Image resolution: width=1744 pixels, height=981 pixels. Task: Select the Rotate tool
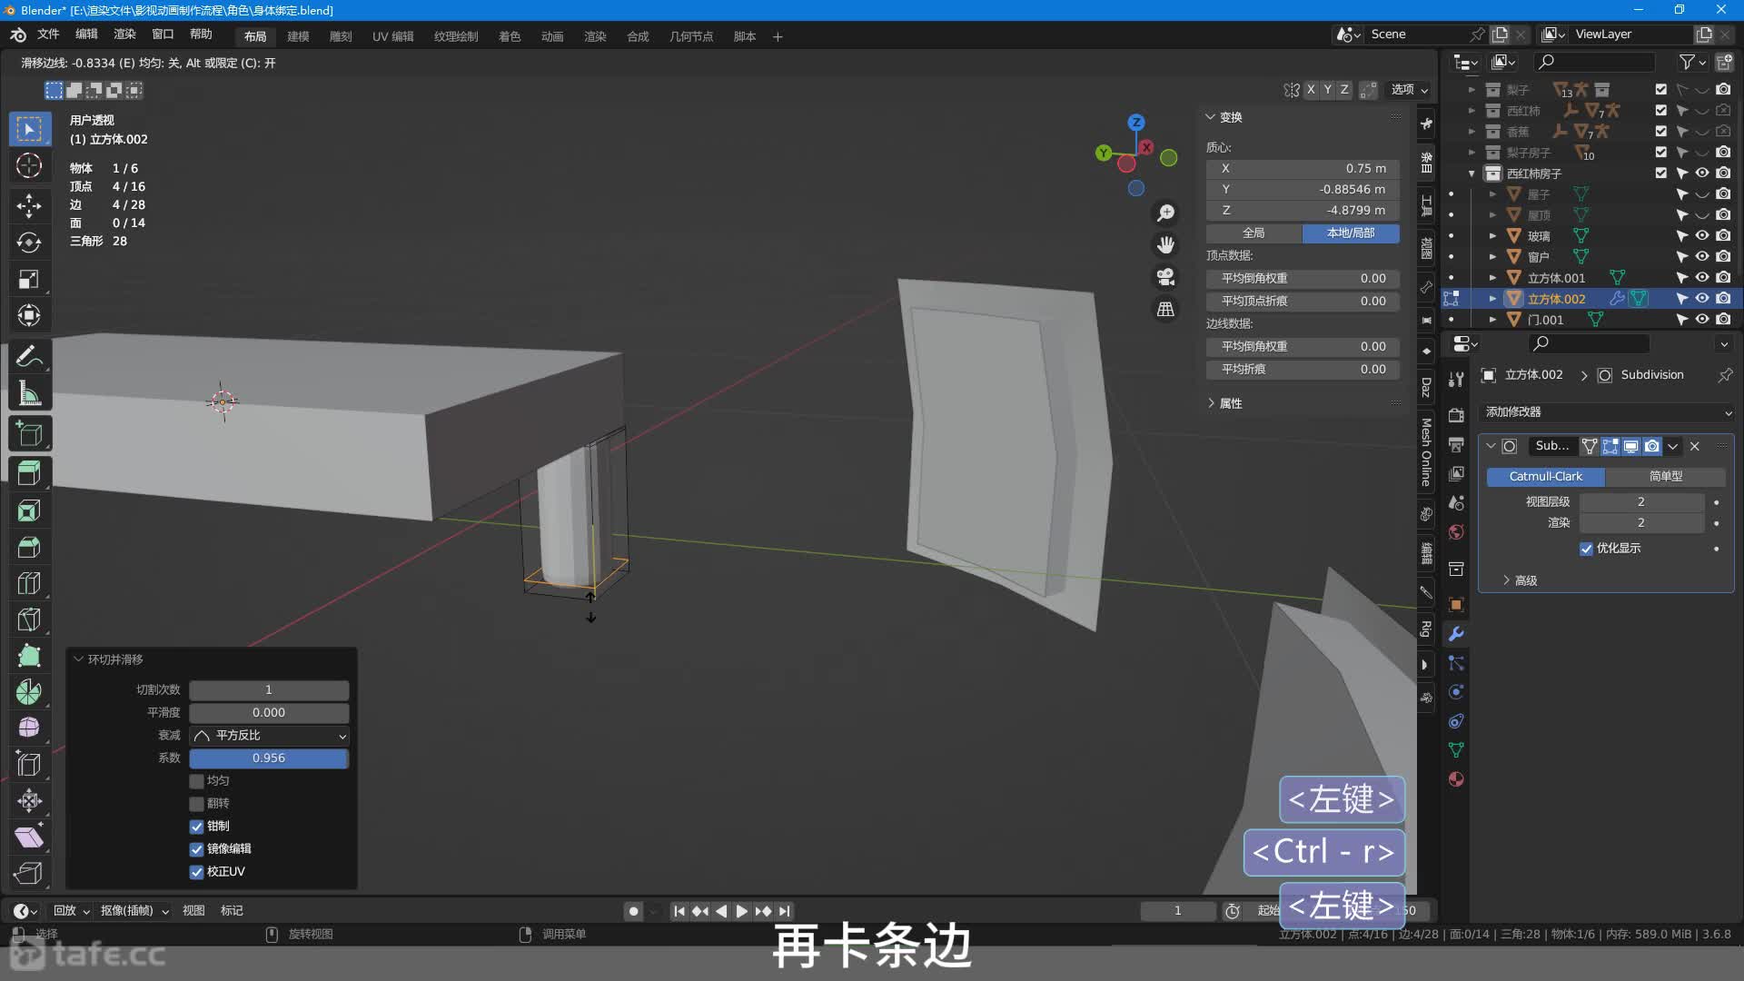pos(29,242)
